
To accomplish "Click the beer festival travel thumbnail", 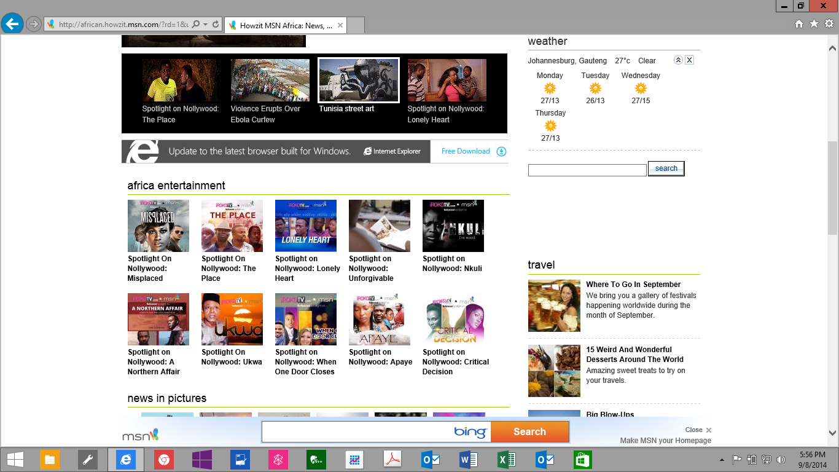I will coord(554,306).
